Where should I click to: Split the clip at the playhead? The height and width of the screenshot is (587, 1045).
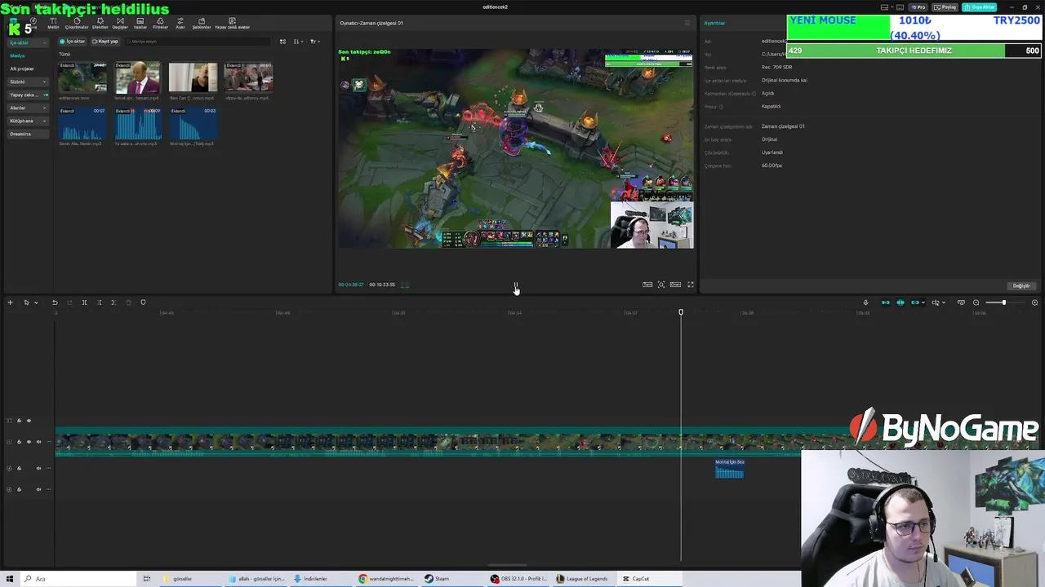pyautogui.click(x=84, y=302)
